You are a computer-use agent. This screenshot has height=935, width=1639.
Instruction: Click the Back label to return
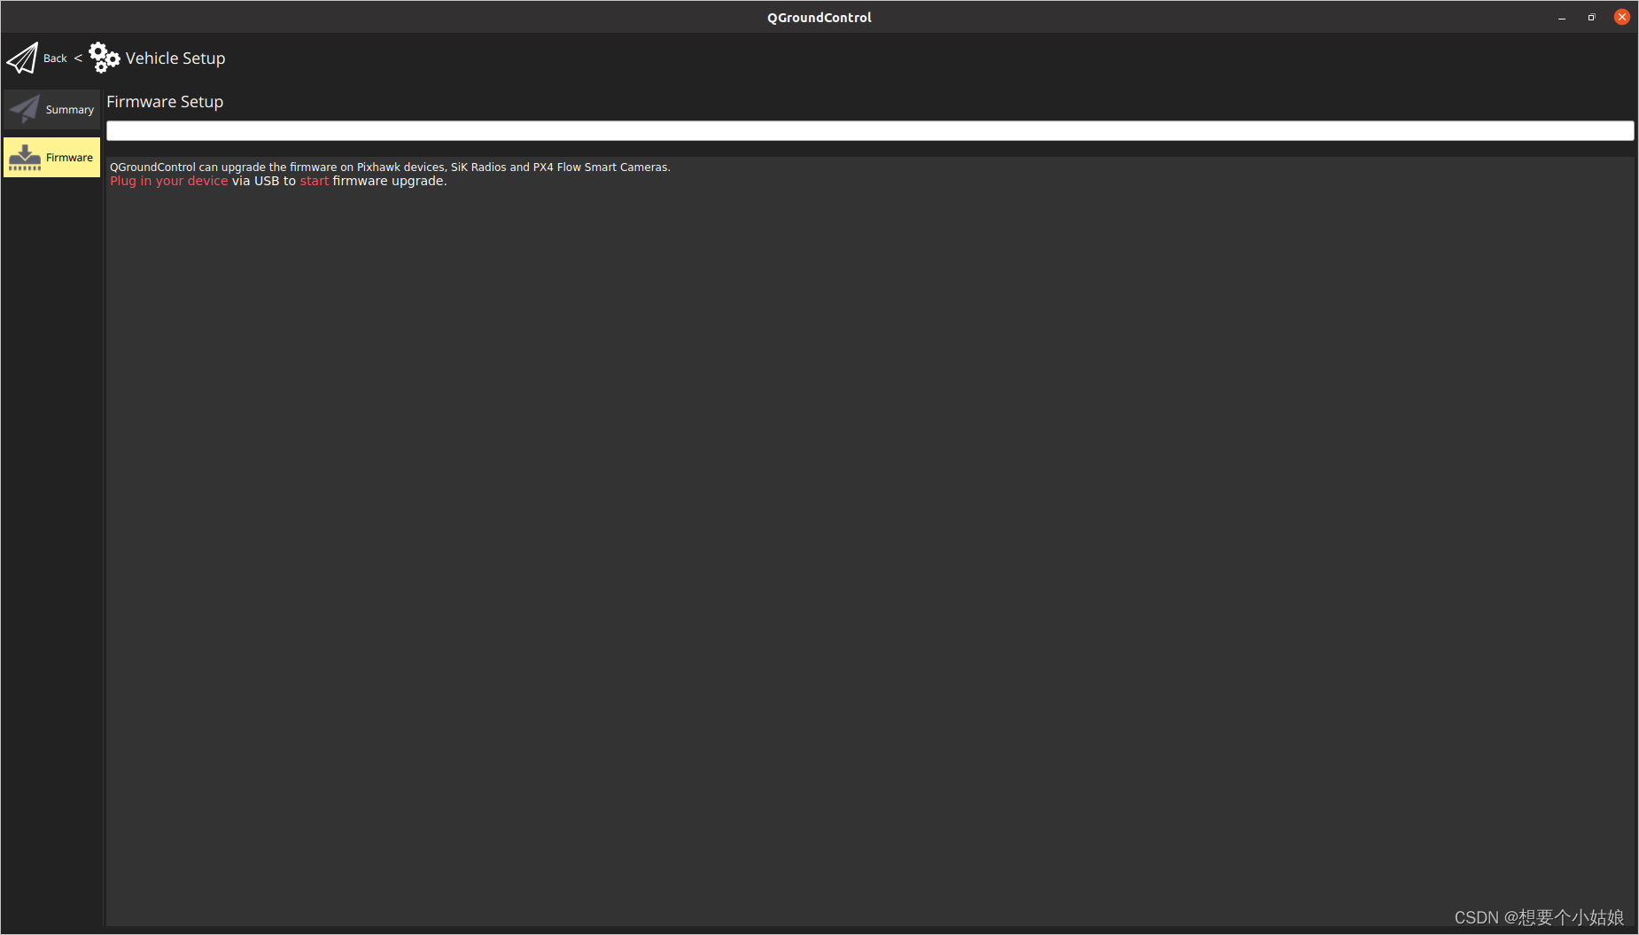(x=55, y=58)
